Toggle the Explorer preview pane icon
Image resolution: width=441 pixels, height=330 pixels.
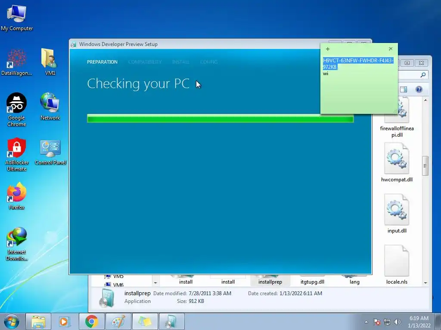pos(403,89)
